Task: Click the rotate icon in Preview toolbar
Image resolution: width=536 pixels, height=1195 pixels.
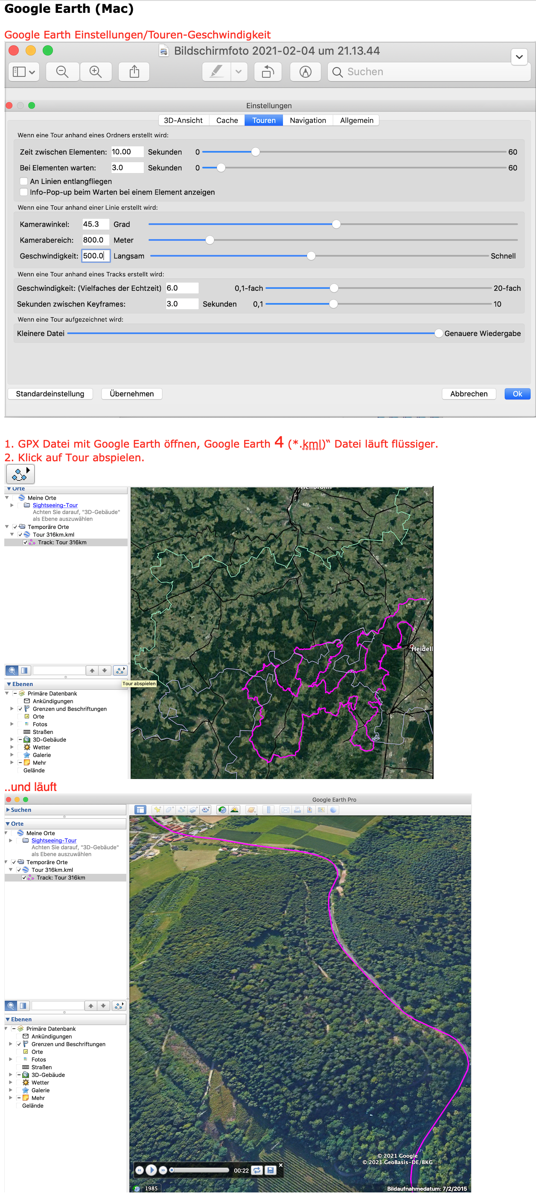Action: pyautogui.click(x=268, y=71)
